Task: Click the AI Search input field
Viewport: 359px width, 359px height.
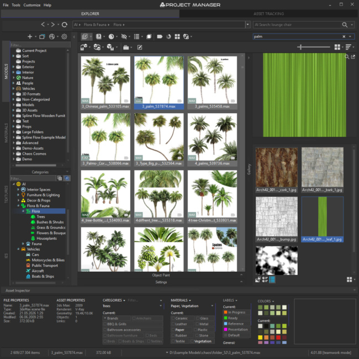Action: pos(297,24)
